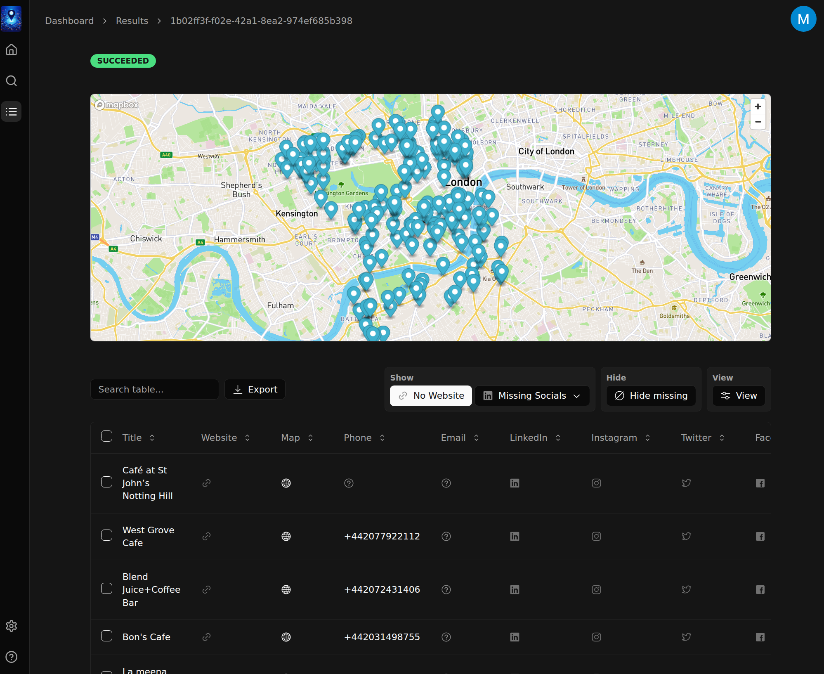Toggle the select-all checkbox in table header
Viewport: 824px width, 674px height.
[106, 436]
